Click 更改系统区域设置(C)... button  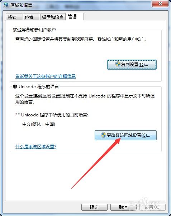[125, 135]
